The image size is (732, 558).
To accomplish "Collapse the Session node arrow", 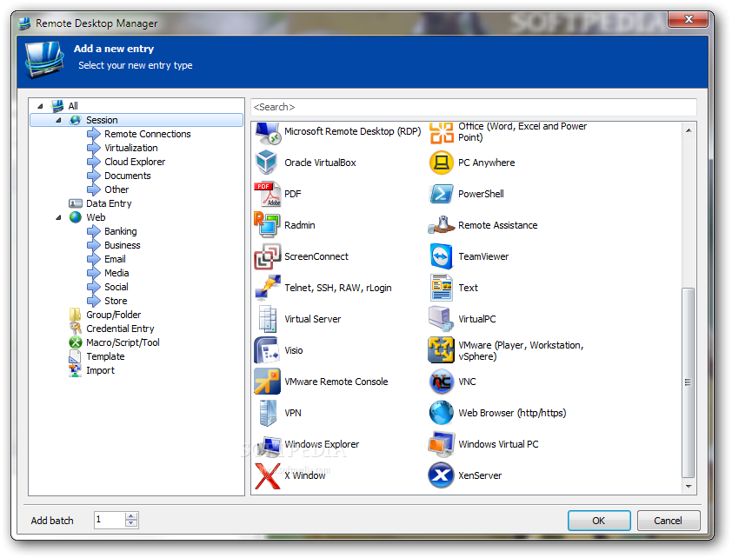I will pos(59,120).
